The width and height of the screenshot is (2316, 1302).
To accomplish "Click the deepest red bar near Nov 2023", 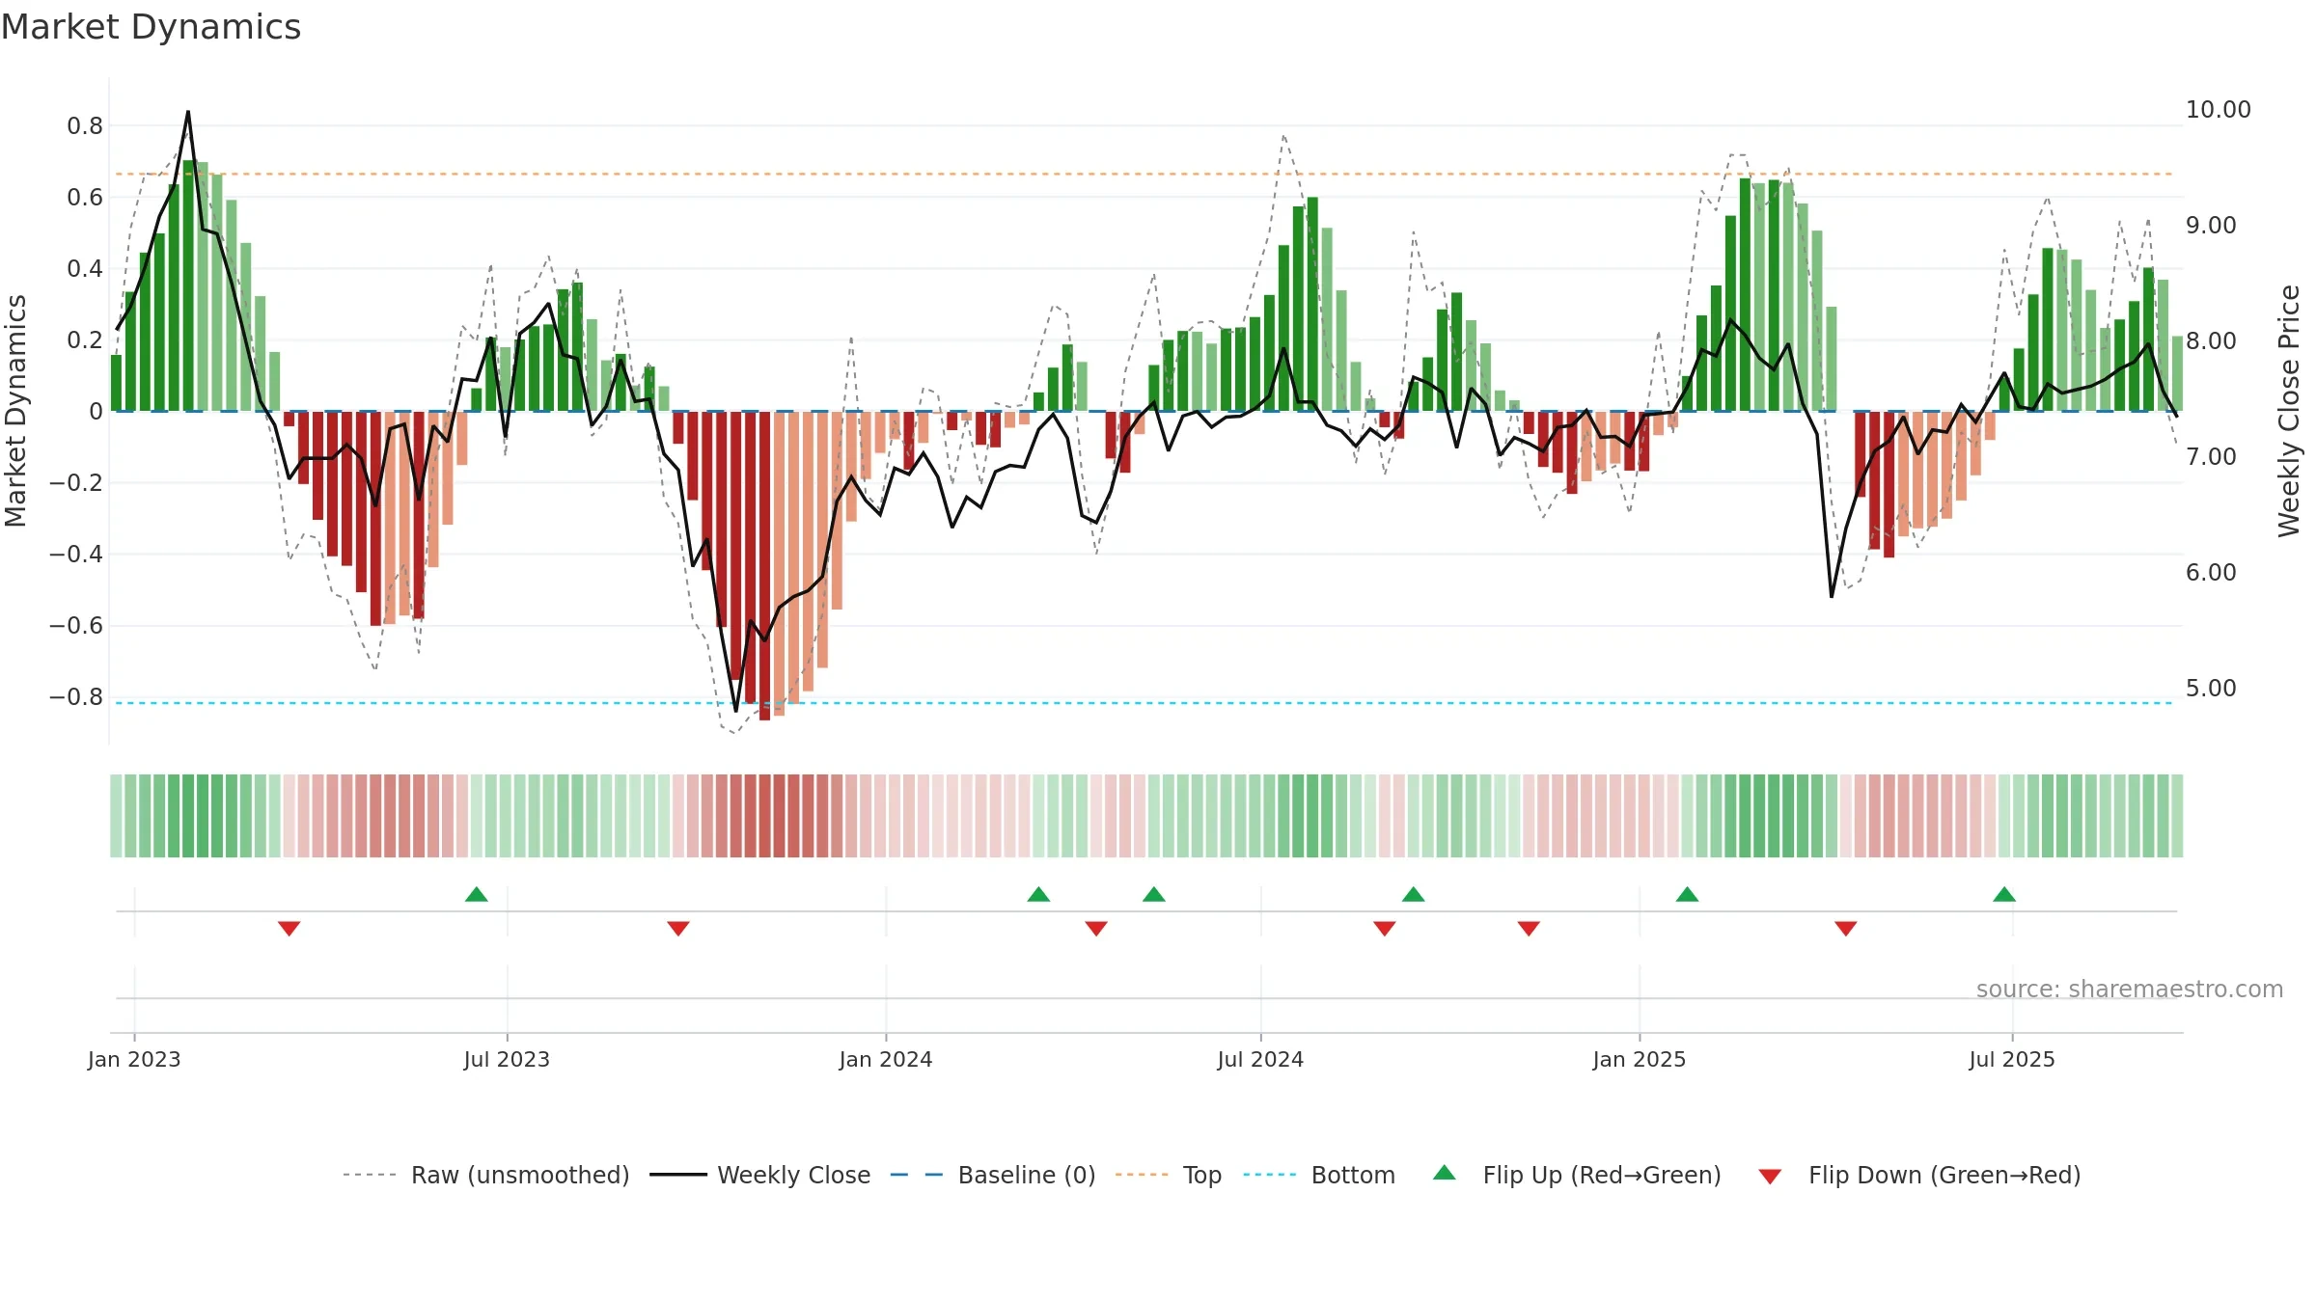I will point(764,565).
